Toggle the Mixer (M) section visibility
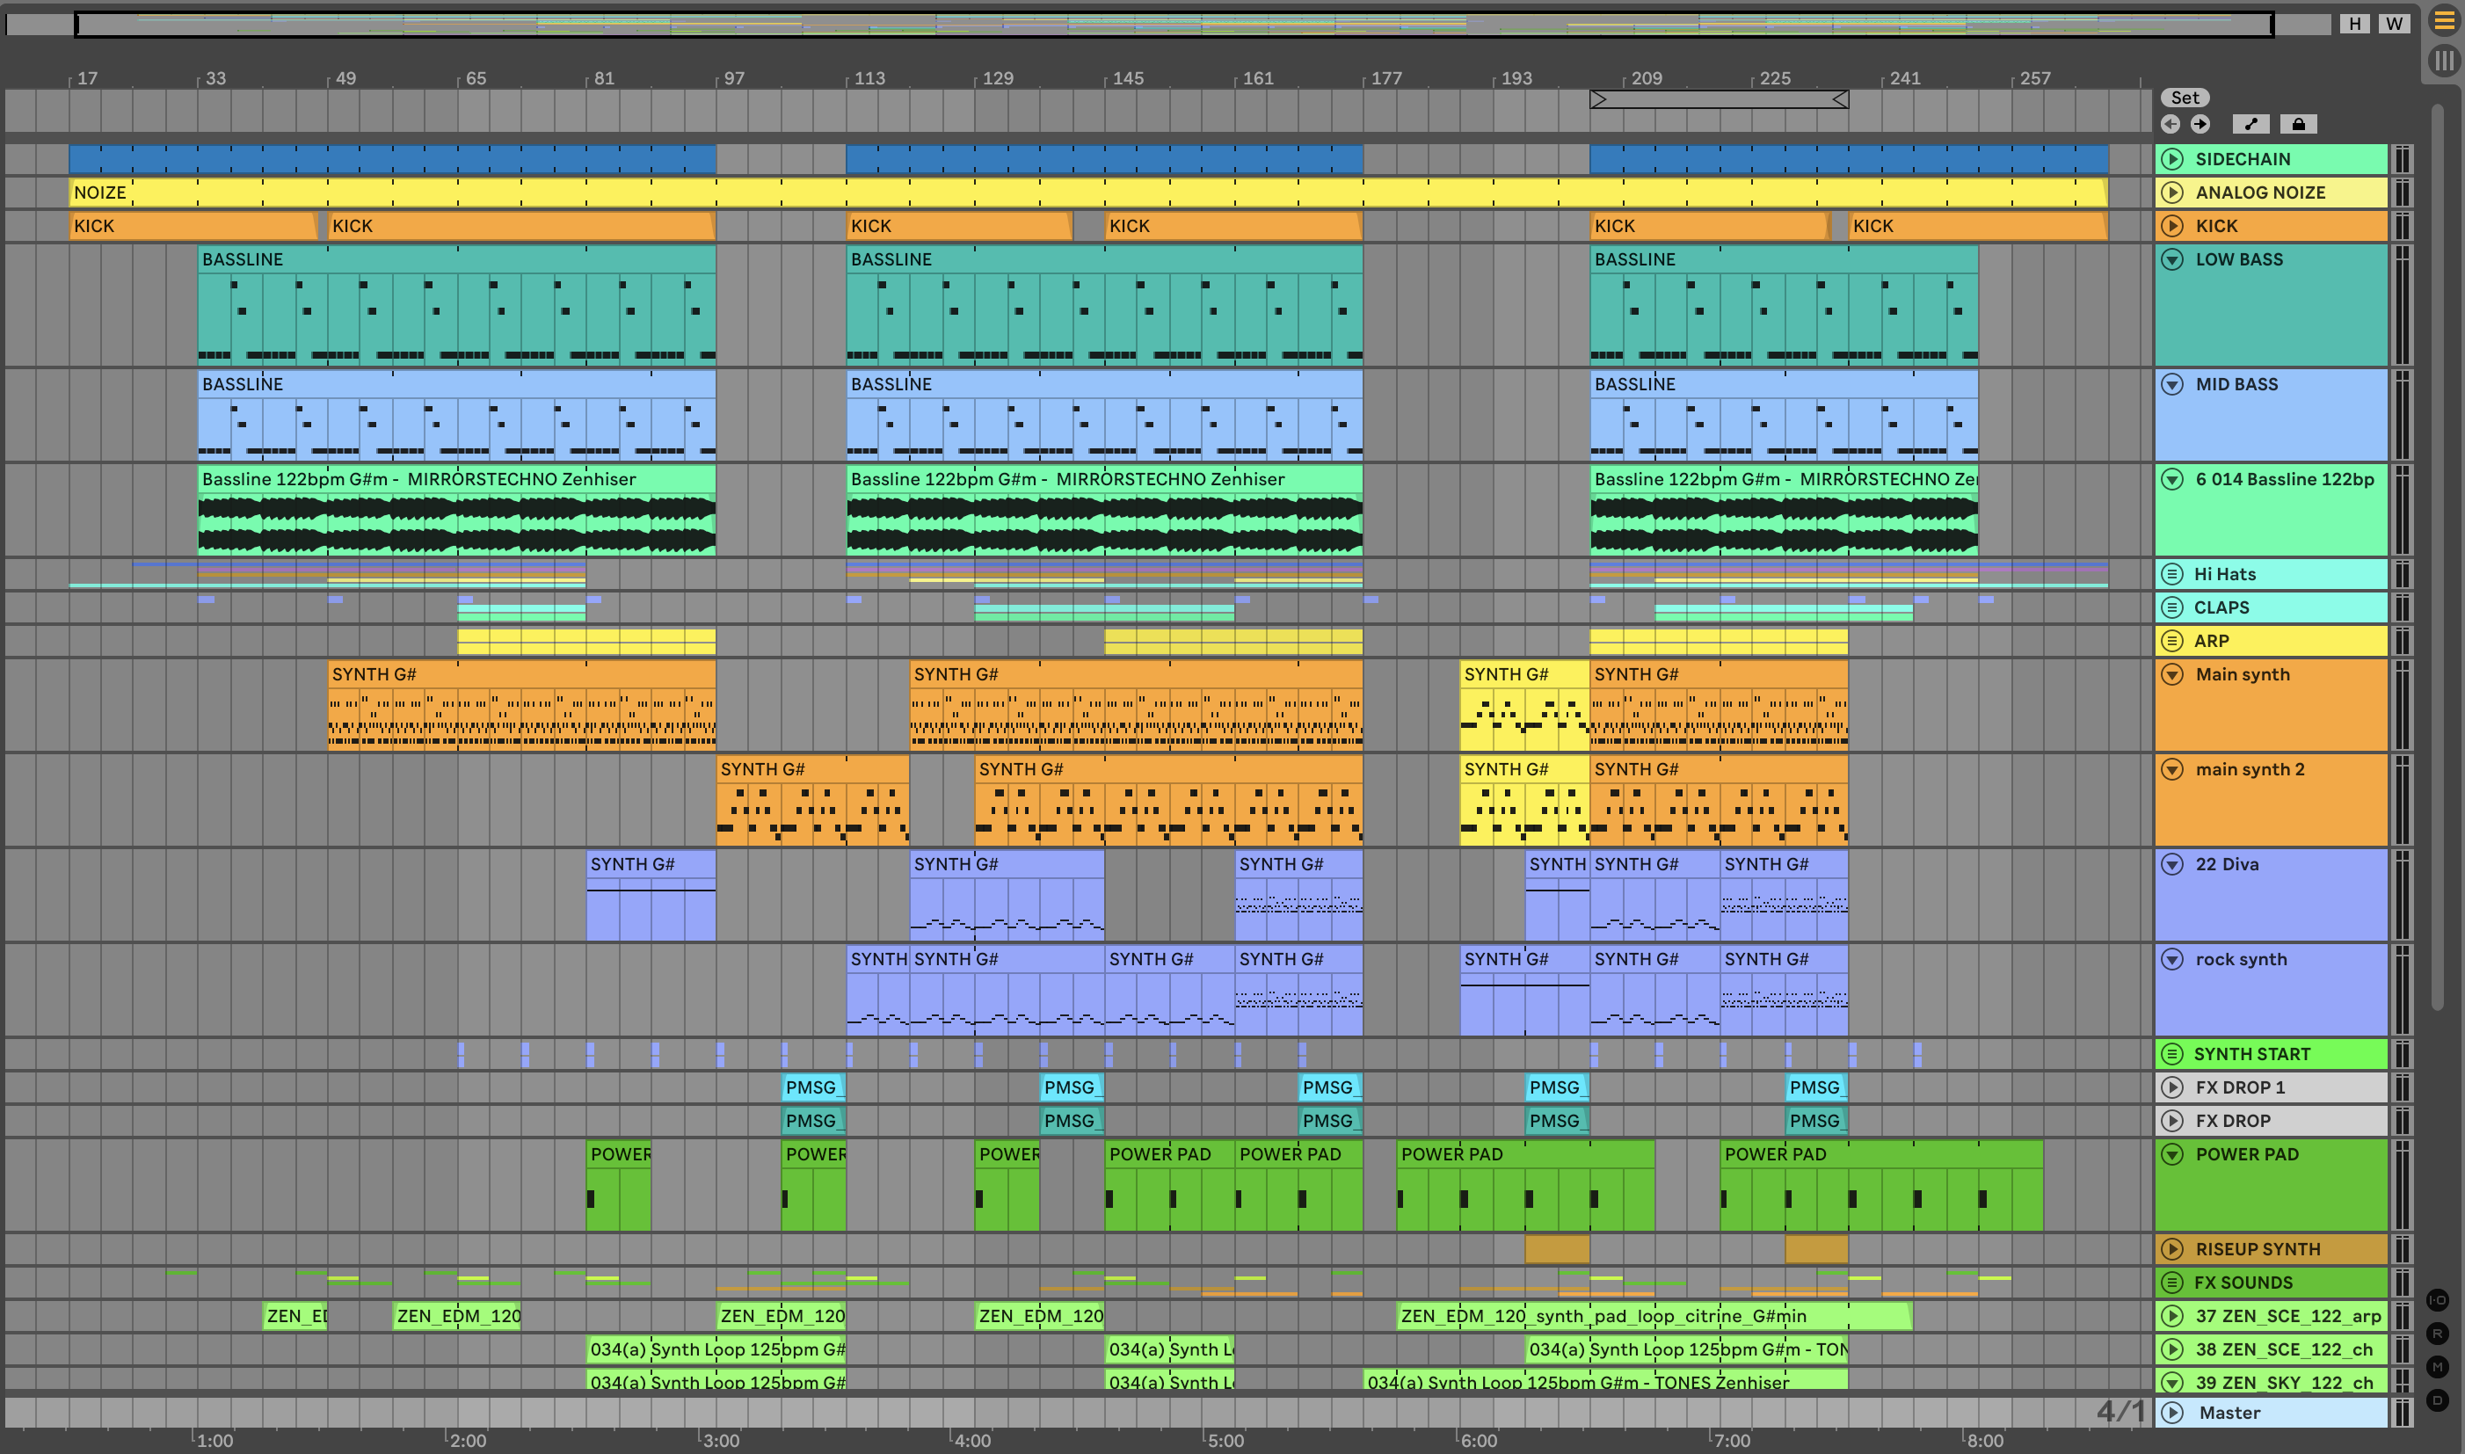 pyautogui.click(x=2437, y=1367)
